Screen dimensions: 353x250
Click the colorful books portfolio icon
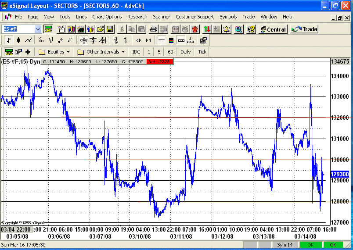90,29
